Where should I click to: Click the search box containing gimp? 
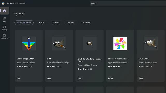(128, 3)
